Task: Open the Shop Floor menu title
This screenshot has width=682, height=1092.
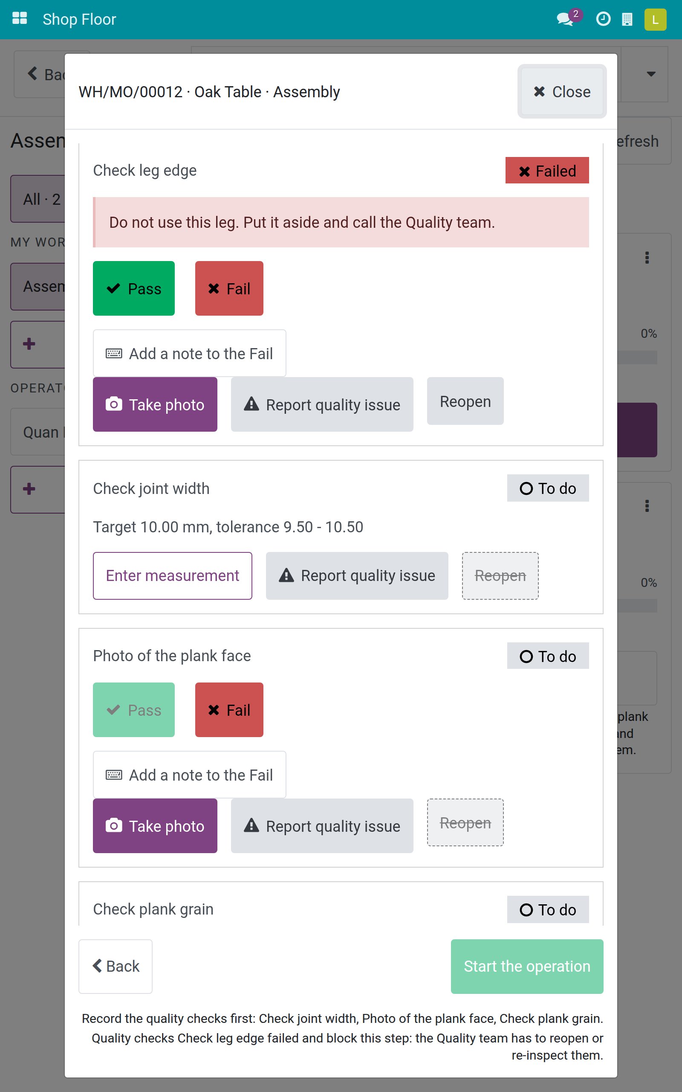Action: (79, 19)
